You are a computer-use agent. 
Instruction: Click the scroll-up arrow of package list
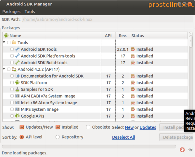tap(191, 34)
